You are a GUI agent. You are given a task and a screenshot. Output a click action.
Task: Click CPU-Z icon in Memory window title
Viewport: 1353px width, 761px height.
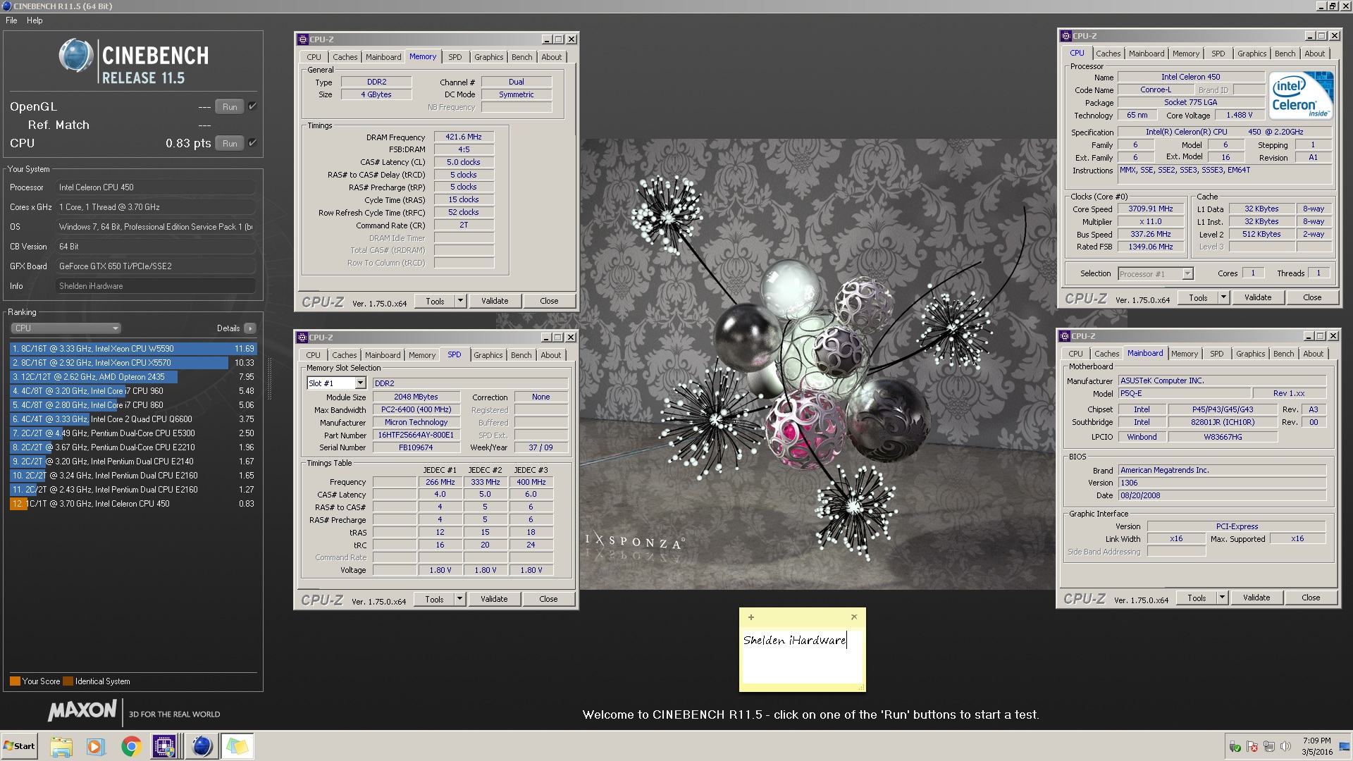coord(303,39)
